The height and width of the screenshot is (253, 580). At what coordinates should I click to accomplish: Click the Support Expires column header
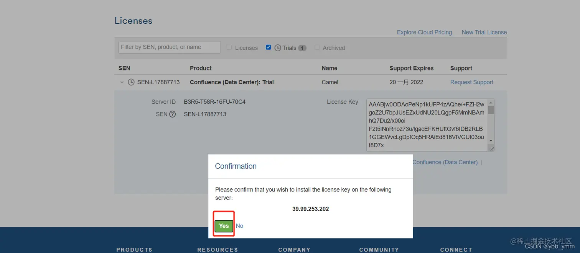(x=411, y=68)
